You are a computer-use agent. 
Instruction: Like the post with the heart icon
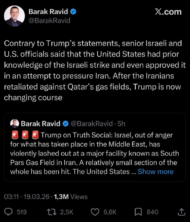[x=95, y=212]
